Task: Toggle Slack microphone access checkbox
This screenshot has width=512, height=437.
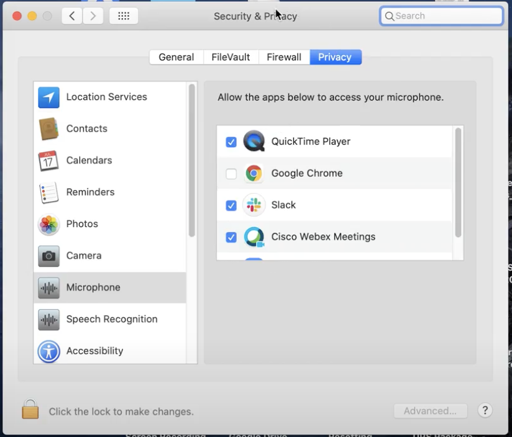Action: [231, 205]
